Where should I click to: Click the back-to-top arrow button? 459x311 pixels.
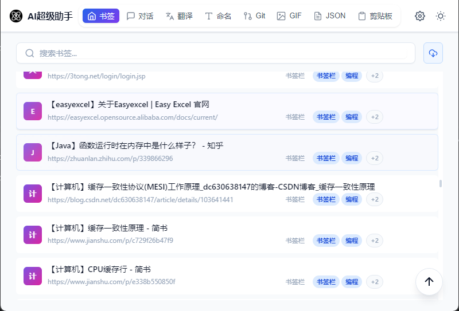429,281
